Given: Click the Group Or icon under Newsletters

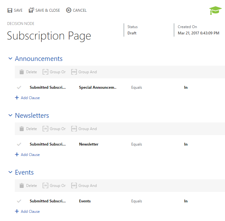Looking at the screenshot, I should click(x=45, y=129).
